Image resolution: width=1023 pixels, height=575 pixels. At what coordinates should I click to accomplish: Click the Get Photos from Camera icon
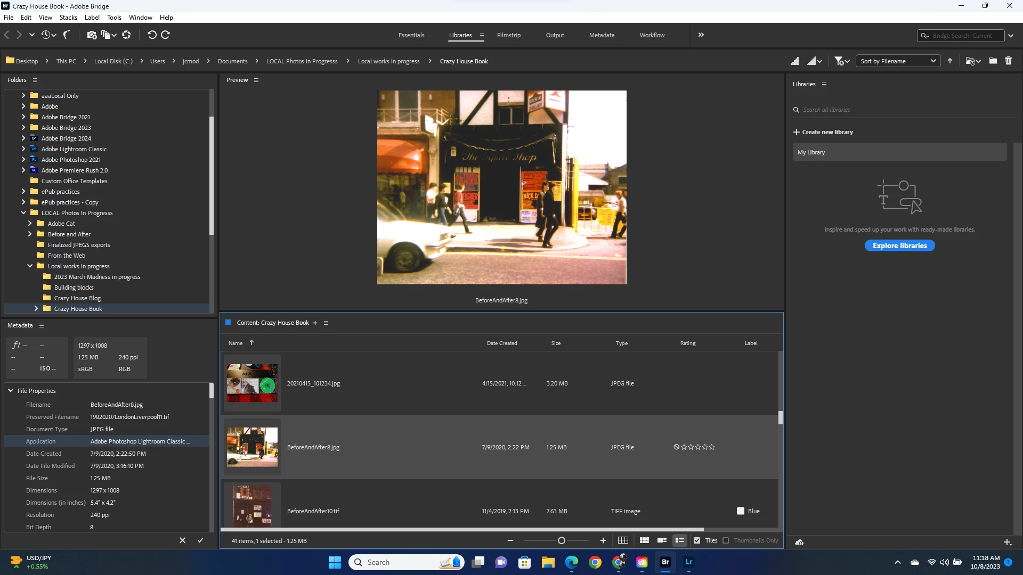(92, 35)
